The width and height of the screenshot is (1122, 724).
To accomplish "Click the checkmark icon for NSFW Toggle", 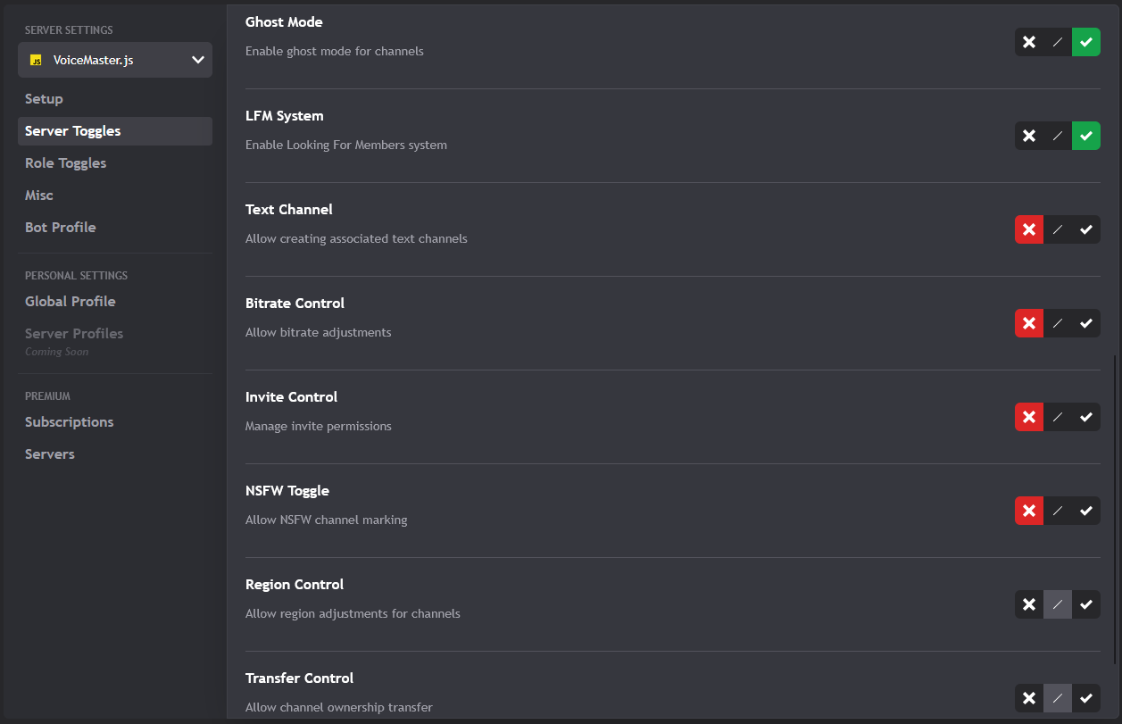I will [x=1085, y=511].
